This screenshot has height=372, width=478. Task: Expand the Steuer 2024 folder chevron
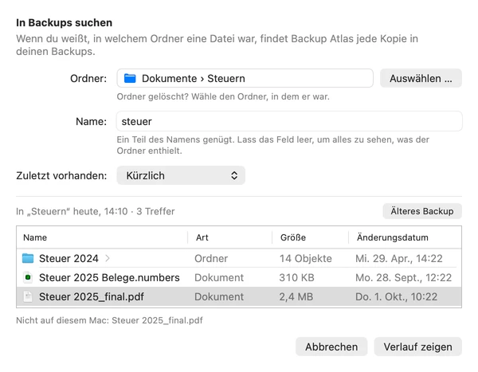108,259
